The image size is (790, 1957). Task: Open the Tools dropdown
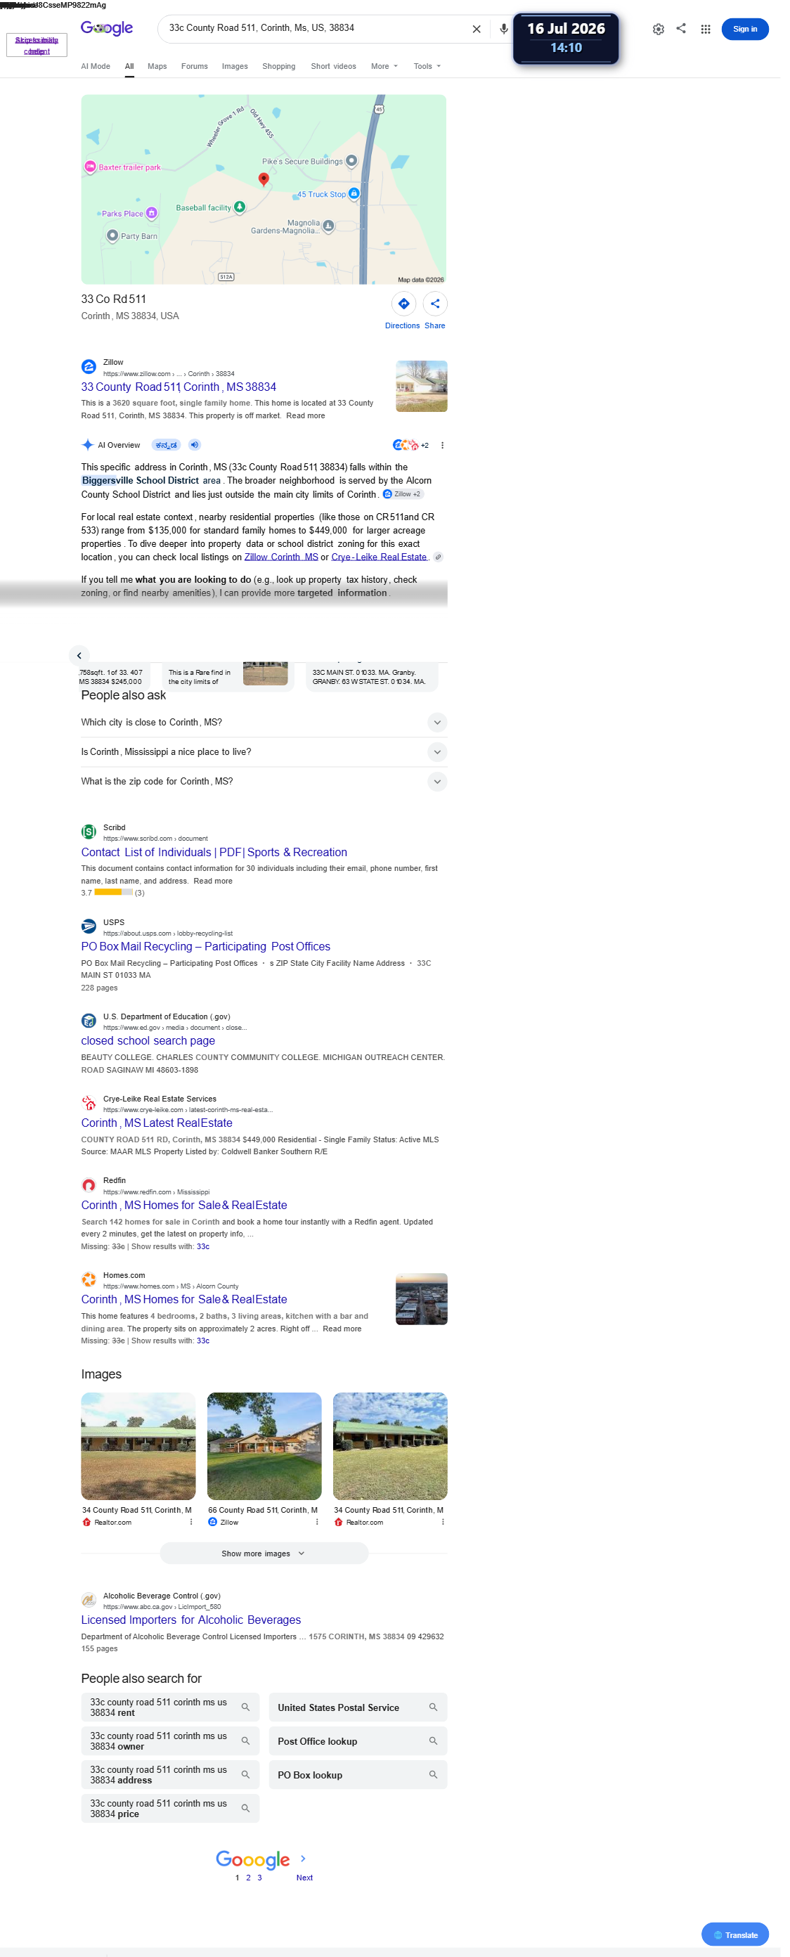pyautogui.click(x=427, y=66)
